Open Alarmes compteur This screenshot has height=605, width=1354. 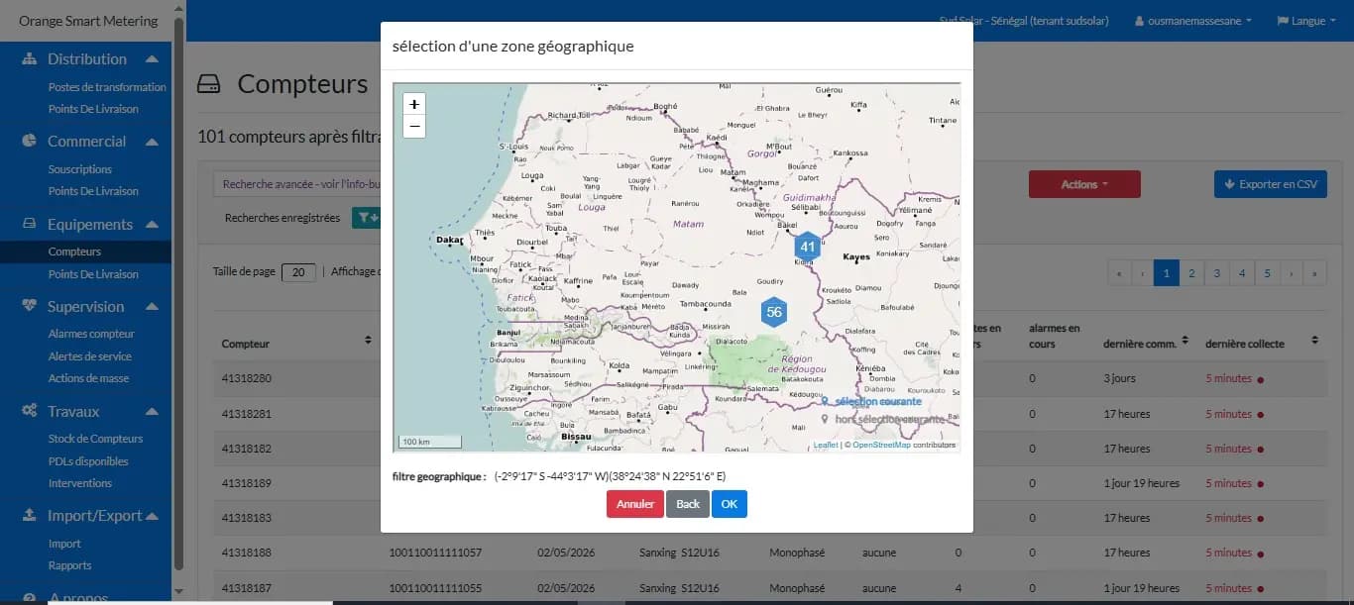point(91,334)
